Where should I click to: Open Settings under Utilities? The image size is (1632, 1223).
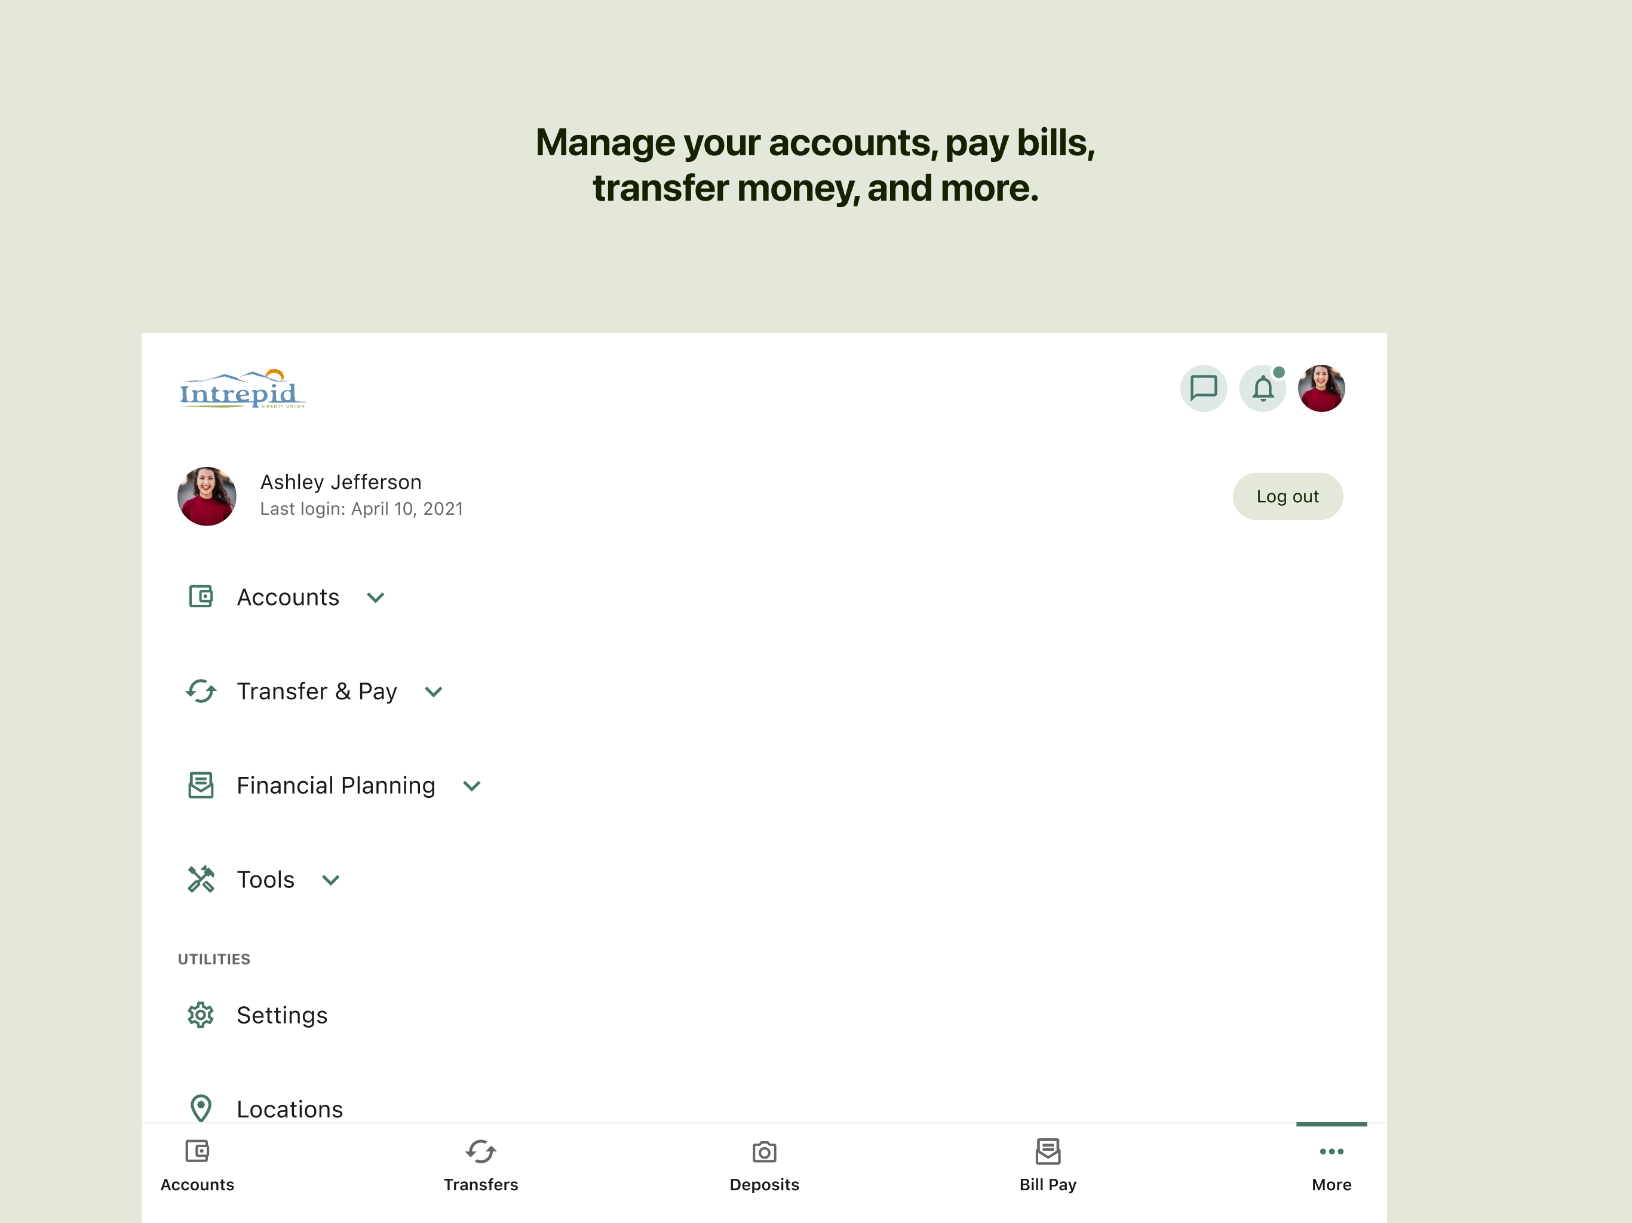point(282,1015)
